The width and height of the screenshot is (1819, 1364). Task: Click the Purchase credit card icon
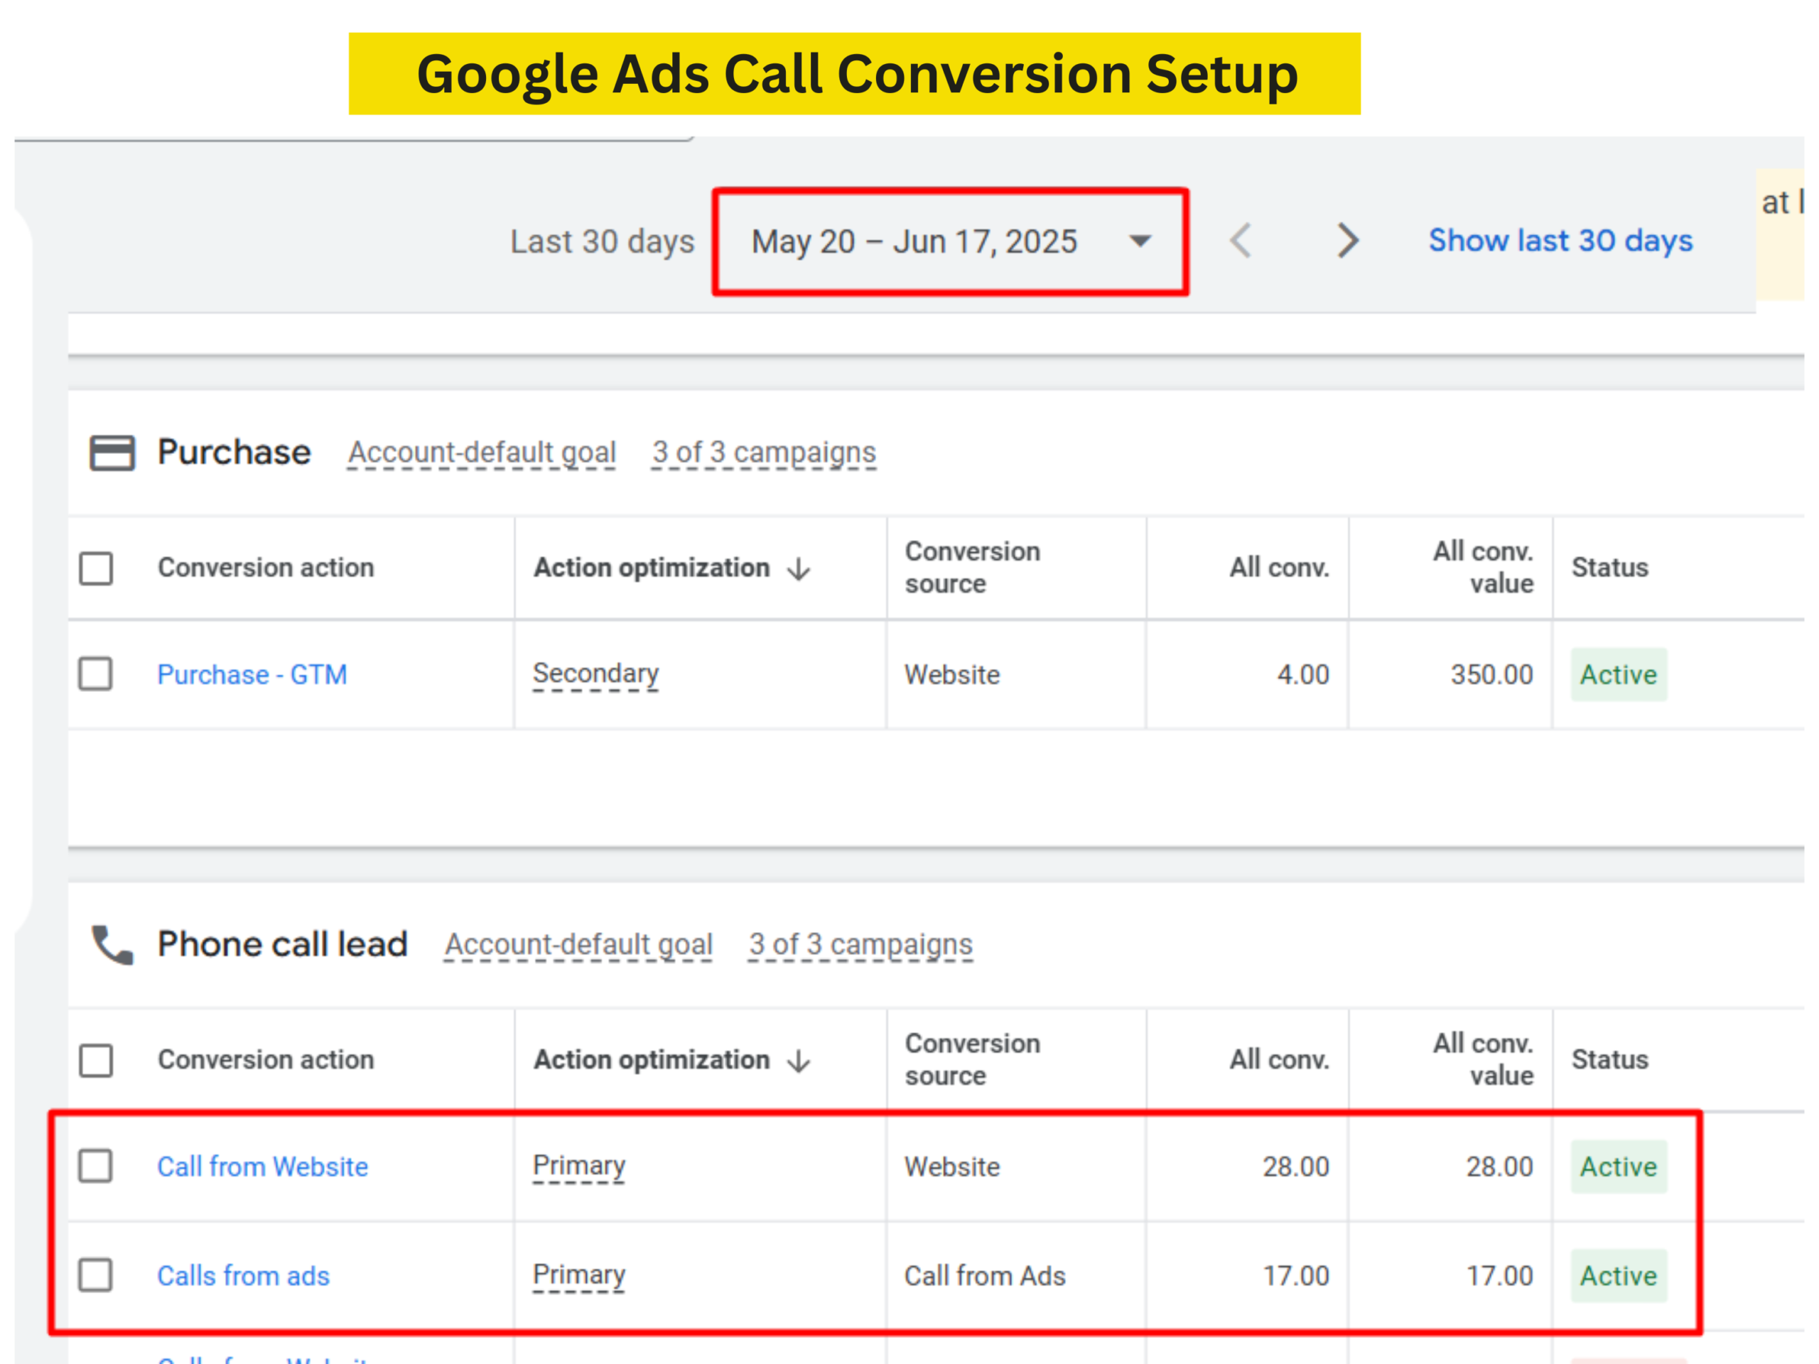coord(112,453)
